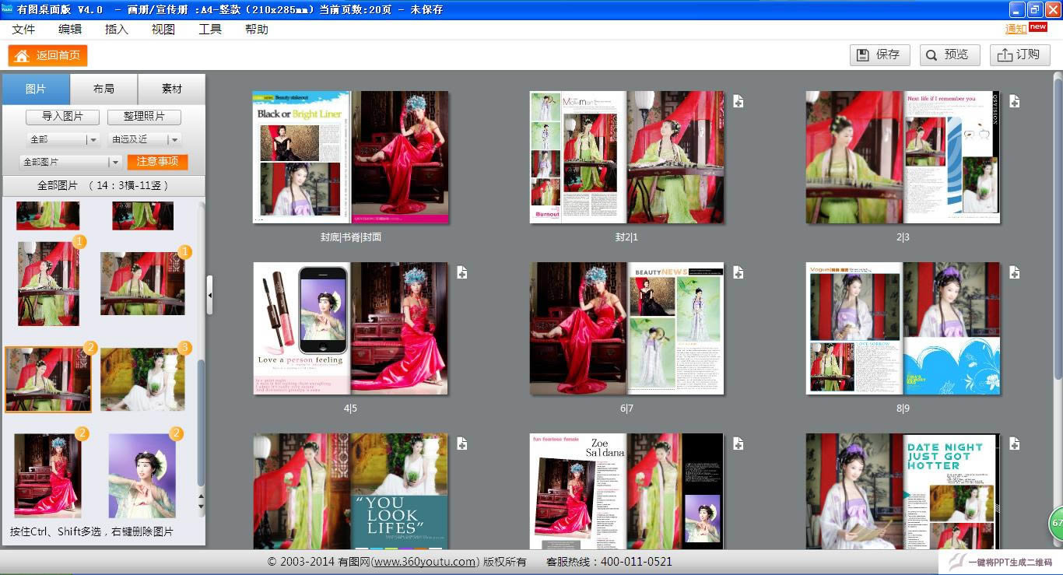Select the DATE NIGHT JUST GOT HOTTER spread
Viewport: 1063px width, 575px height.
[903, 492]
